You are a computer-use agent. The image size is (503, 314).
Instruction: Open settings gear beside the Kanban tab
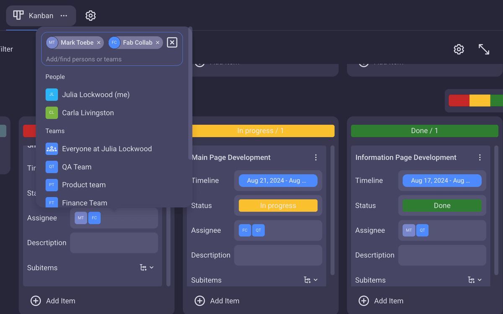91,16
